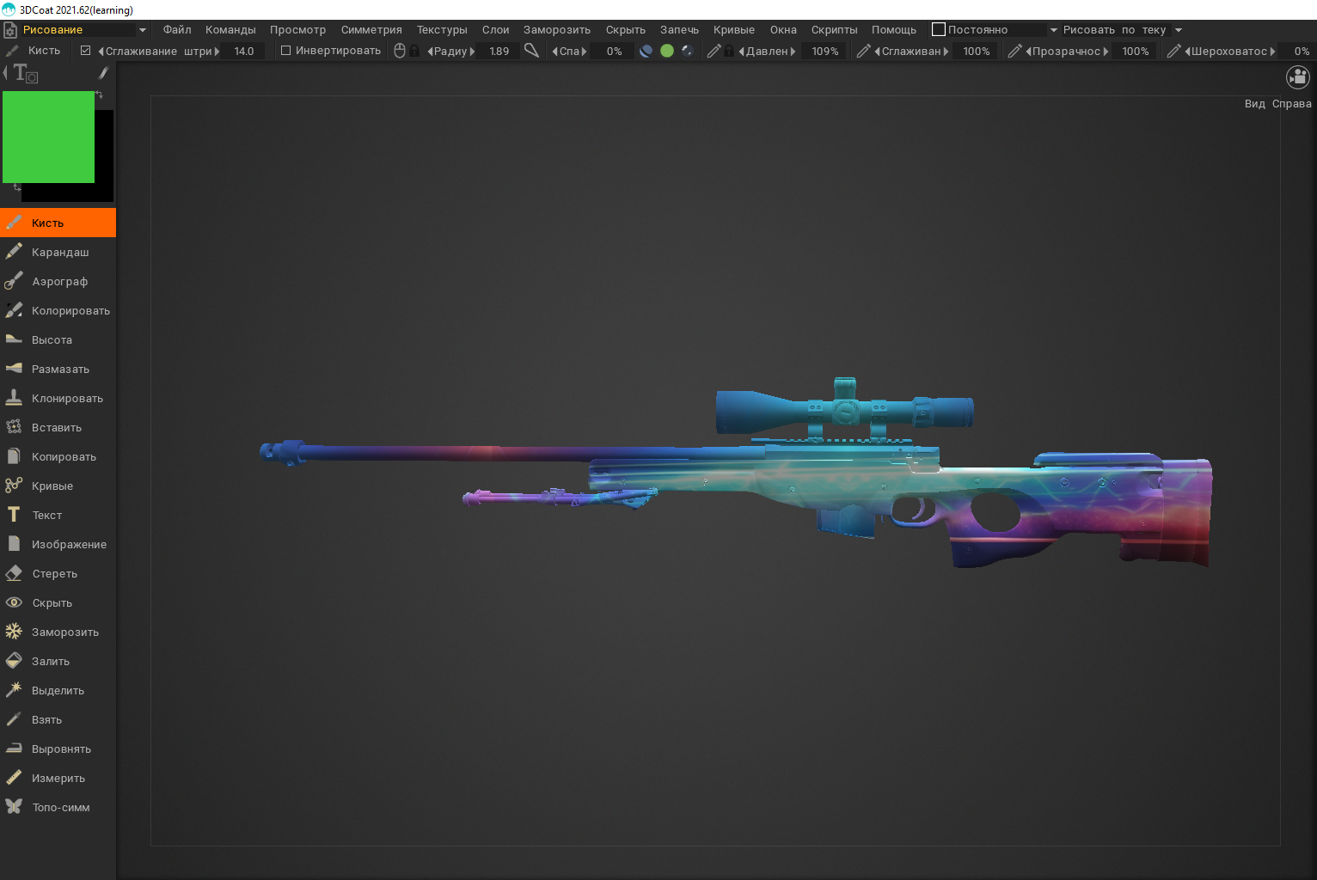Image resolution: width=1317 pixels, height=880 pixels.
Task: Toggle the Сглаживание штриха checkbox
Action: tap(85, 51)
